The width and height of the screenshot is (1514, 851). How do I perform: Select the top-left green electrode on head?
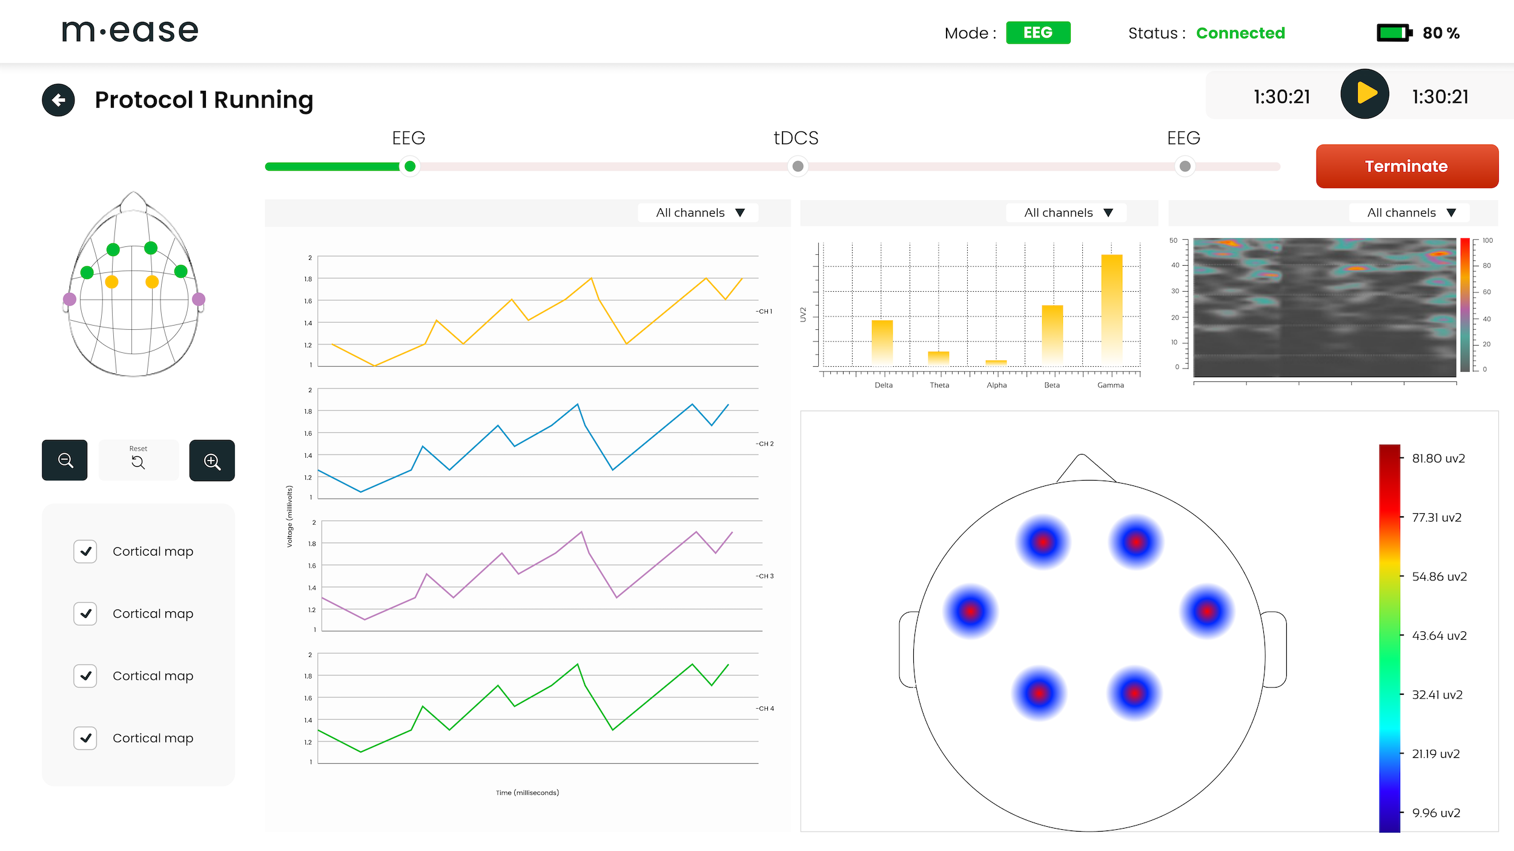113,249
